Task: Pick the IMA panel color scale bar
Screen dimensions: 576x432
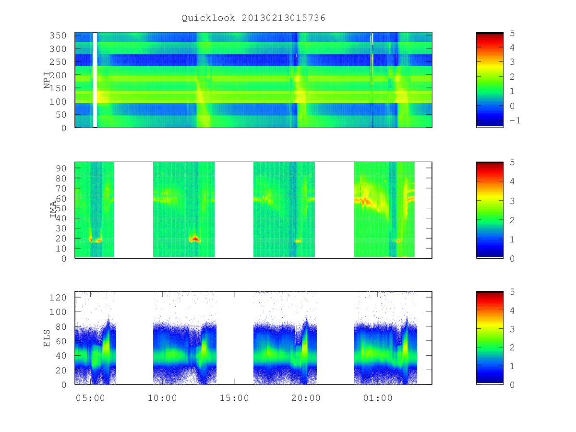Action: (x=490, y=210)
